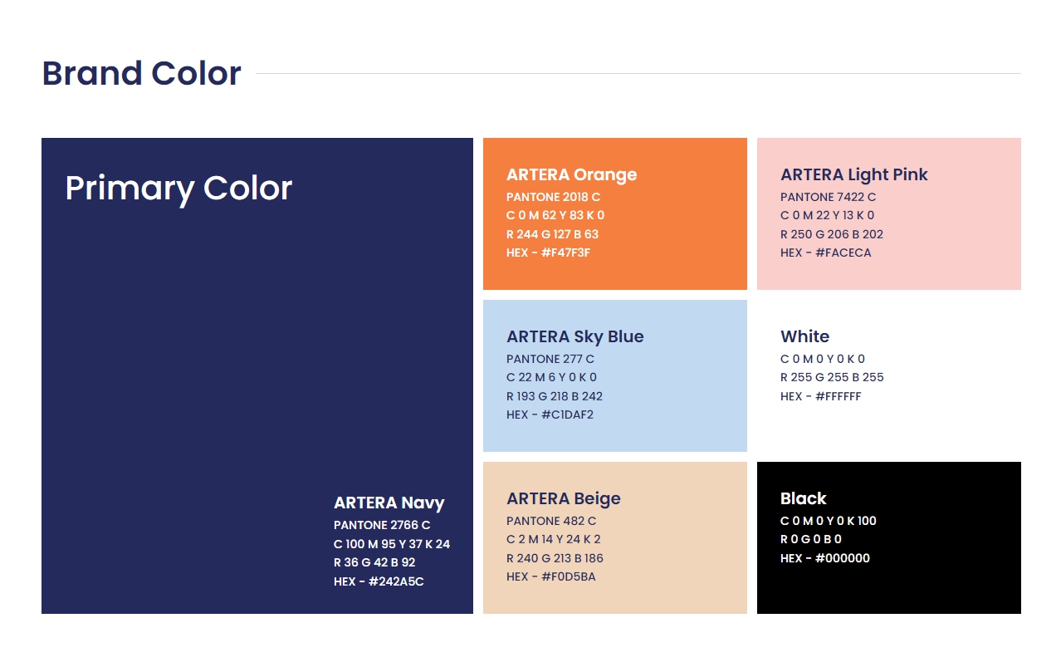This screenshot has width=1061, height=667.
Task: Click PANTONE 2018 C text
Action: 553,197
